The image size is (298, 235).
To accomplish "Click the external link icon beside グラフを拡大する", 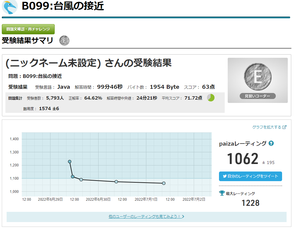I will pyautogui.click(x=284, y=127).
